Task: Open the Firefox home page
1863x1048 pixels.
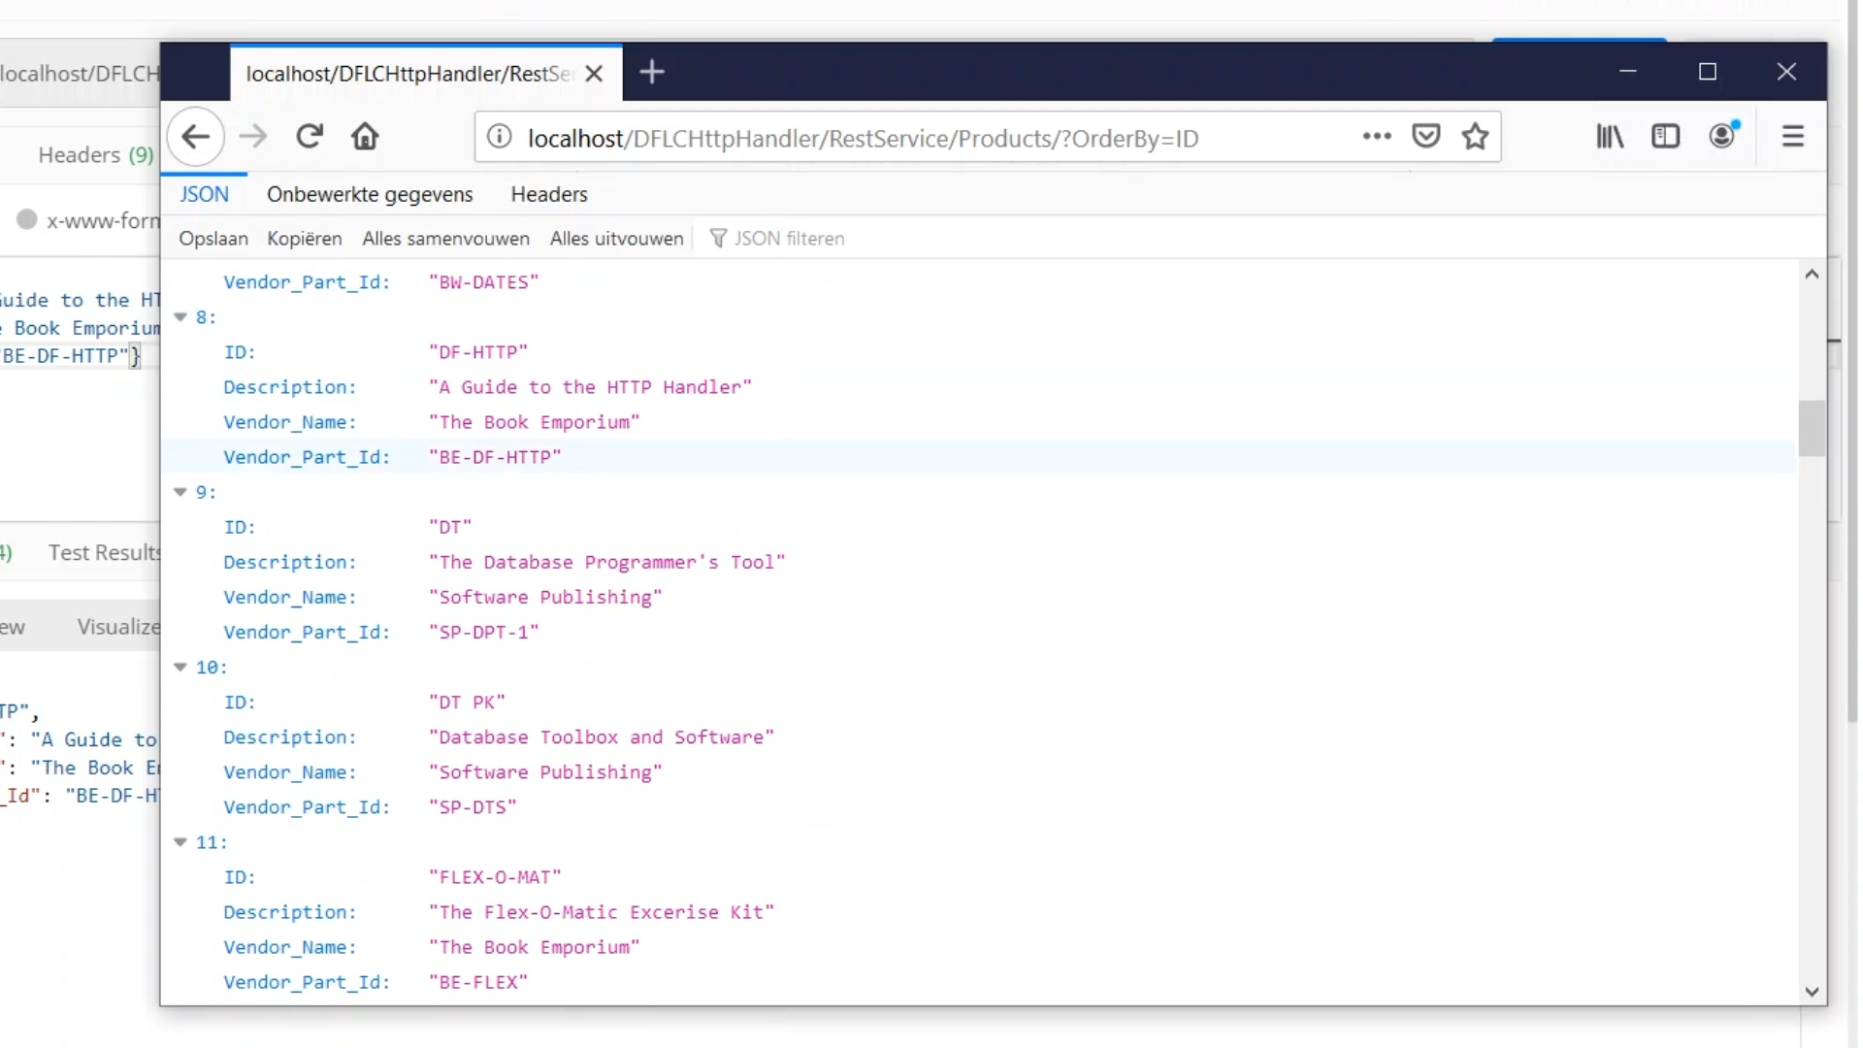Action: pos(365,137)
